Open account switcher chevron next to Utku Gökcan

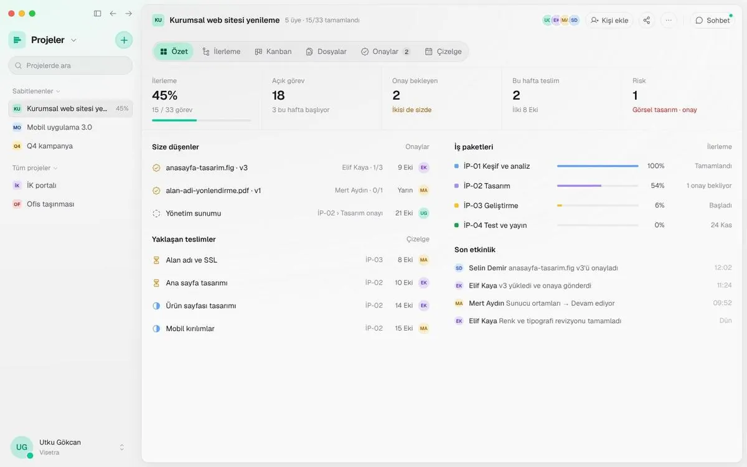coord(122,447)
